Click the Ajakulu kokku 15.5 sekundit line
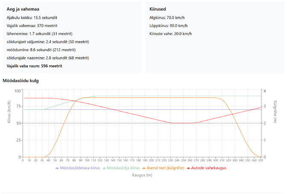The image size is (287, 194). coord(32,18)
